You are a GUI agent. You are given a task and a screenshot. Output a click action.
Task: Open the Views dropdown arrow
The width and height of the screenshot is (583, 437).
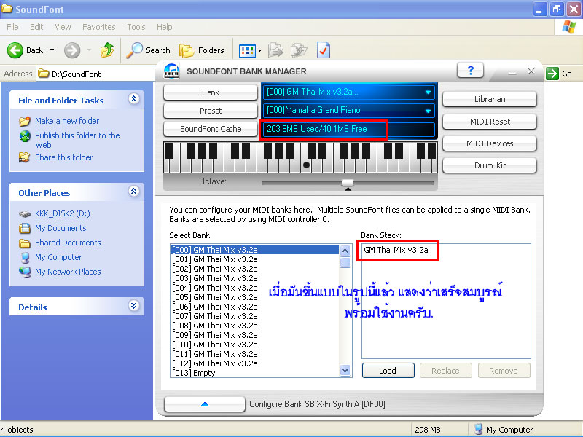(259, 50)
